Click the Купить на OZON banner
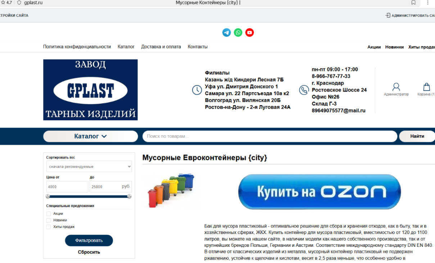Screen dimensions: 435x263 320,192
